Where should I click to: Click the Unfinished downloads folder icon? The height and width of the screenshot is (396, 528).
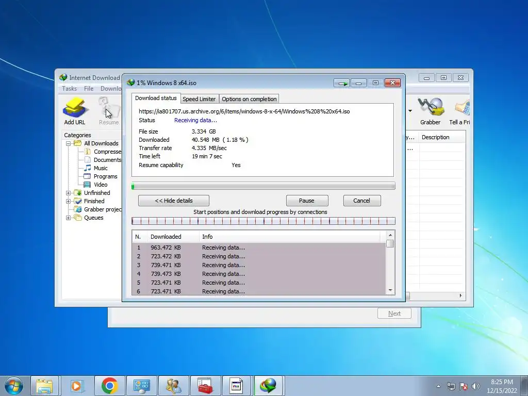coord(78,193)
